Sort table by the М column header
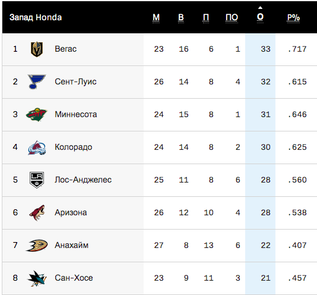The image size is (317, 295). click(156, 18)
